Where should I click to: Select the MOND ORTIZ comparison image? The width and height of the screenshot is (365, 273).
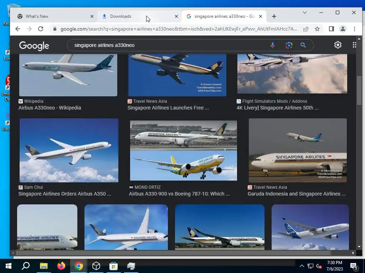[x=184, y=150]
